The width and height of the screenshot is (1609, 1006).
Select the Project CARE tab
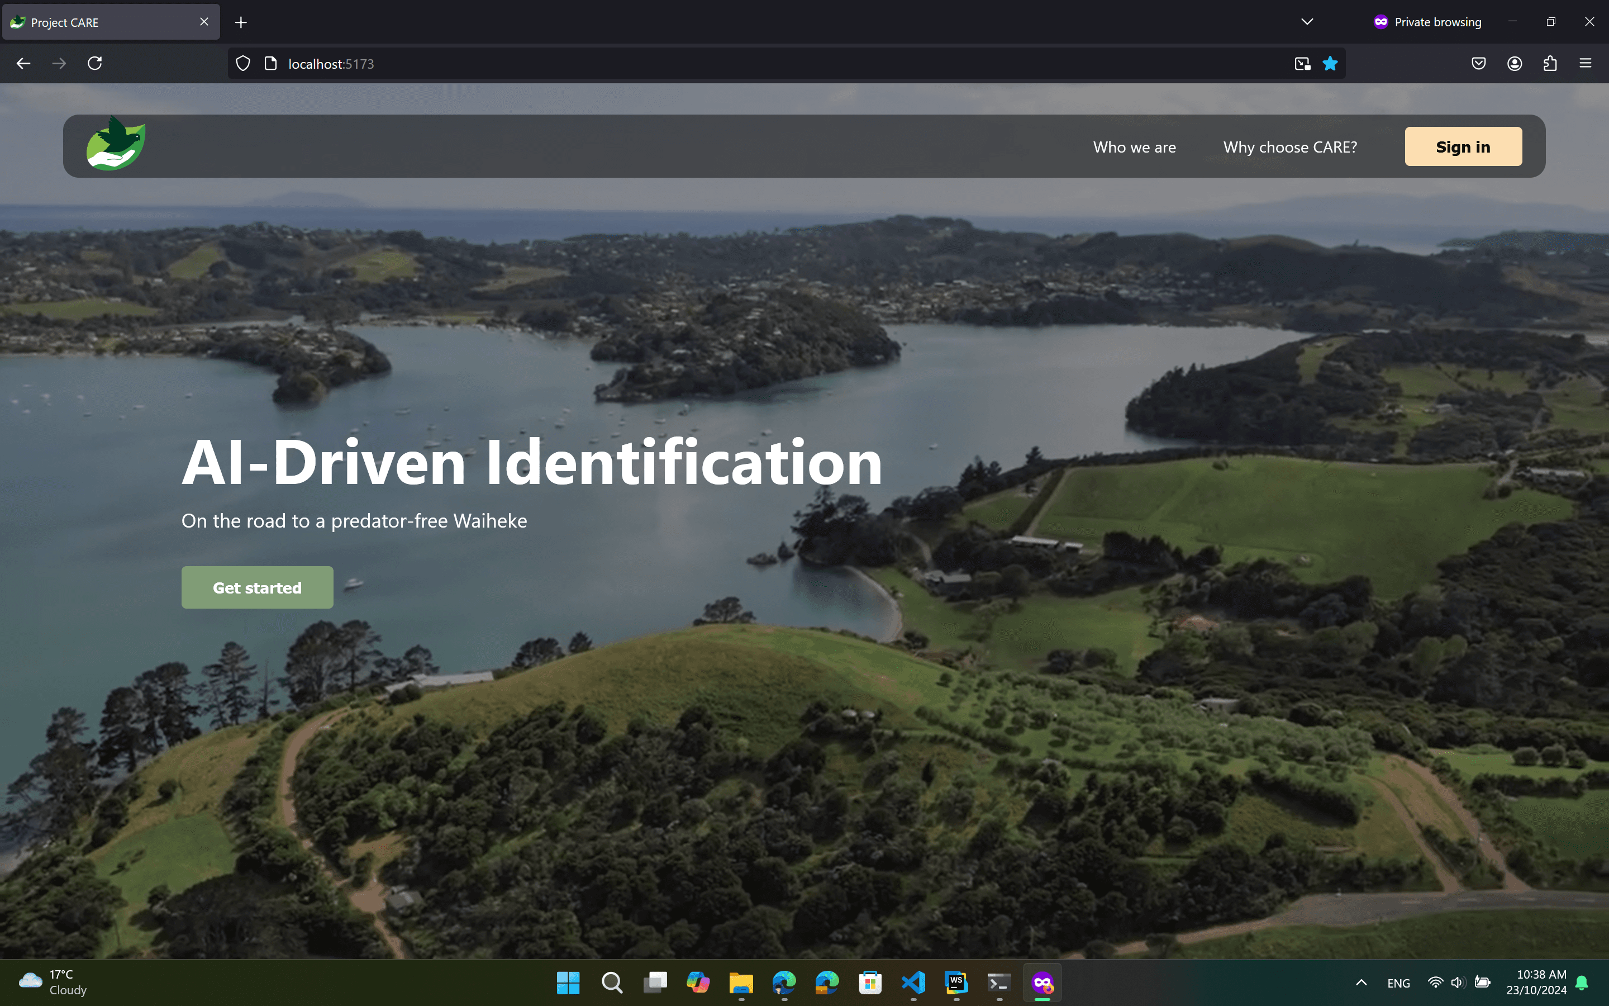(x=100, y=22)
